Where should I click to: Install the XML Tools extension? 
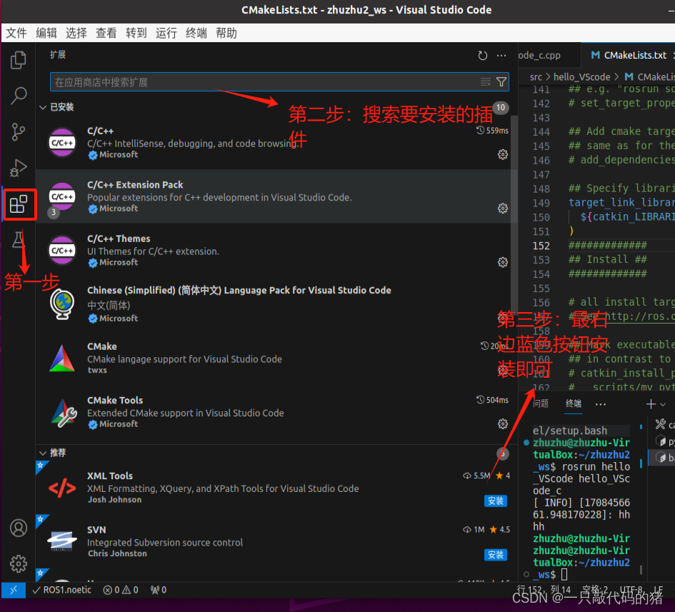tap(495, 501)
